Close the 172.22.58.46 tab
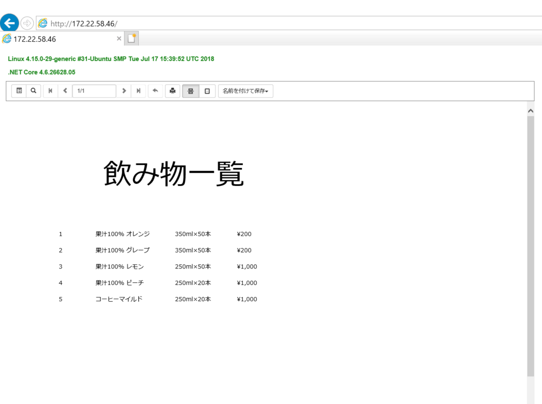 [119, 39]
